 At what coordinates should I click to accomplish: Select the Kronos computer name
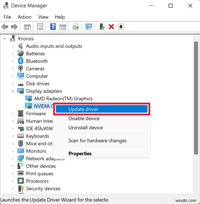point(26,39)
